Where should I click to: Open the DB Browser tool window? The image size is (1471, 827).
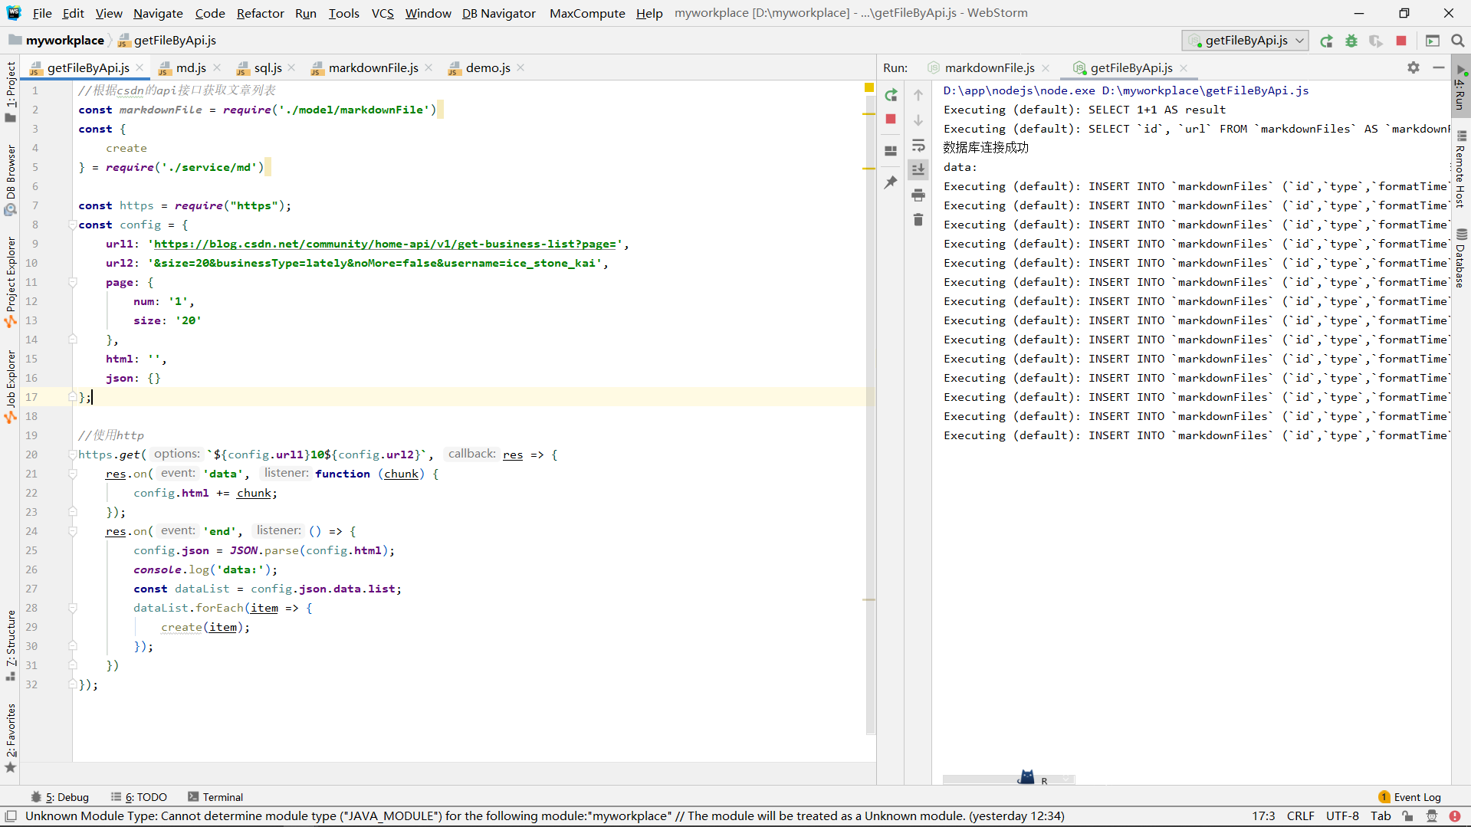(x=11, y=180)
